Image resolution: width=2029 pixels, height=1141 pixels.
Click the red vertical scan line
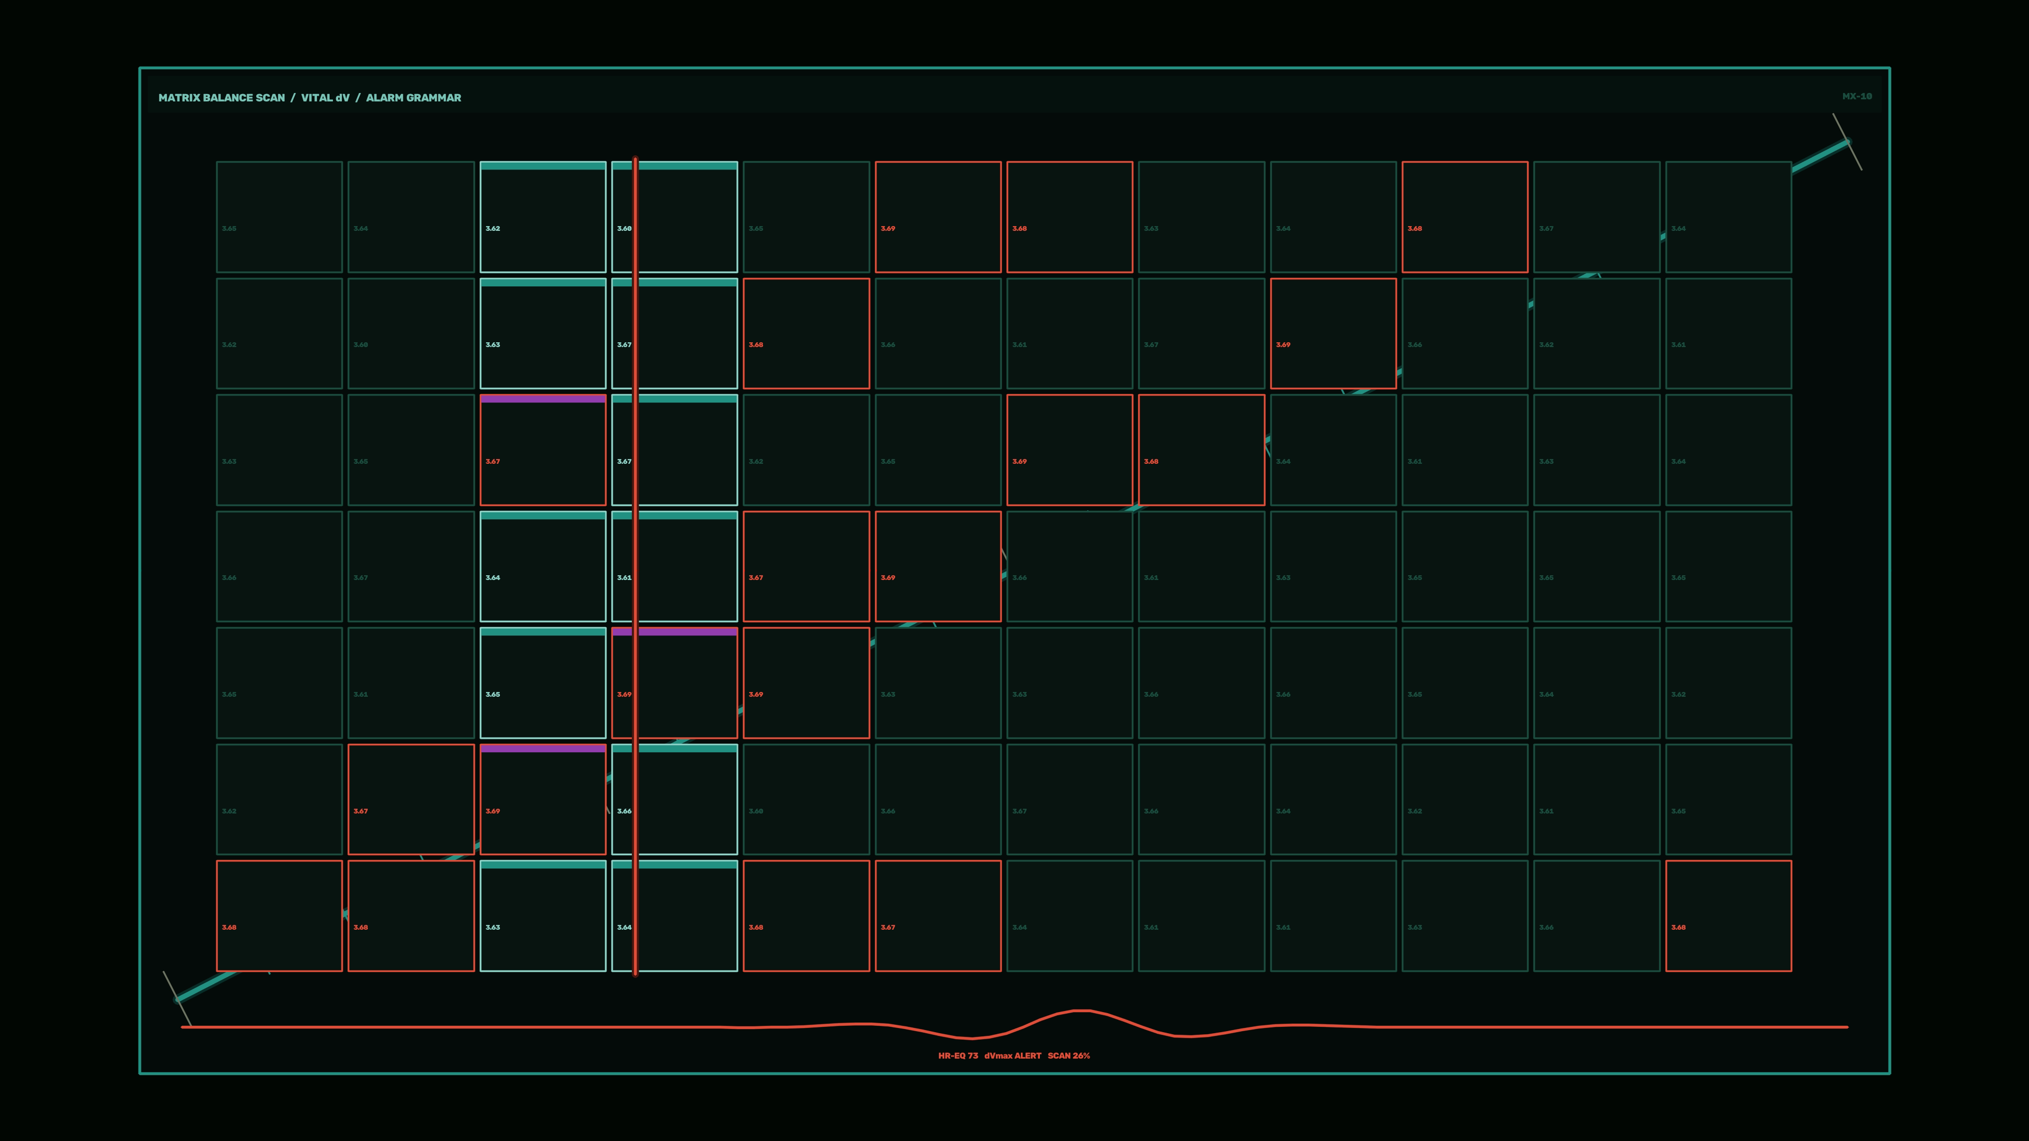[635, 566]
